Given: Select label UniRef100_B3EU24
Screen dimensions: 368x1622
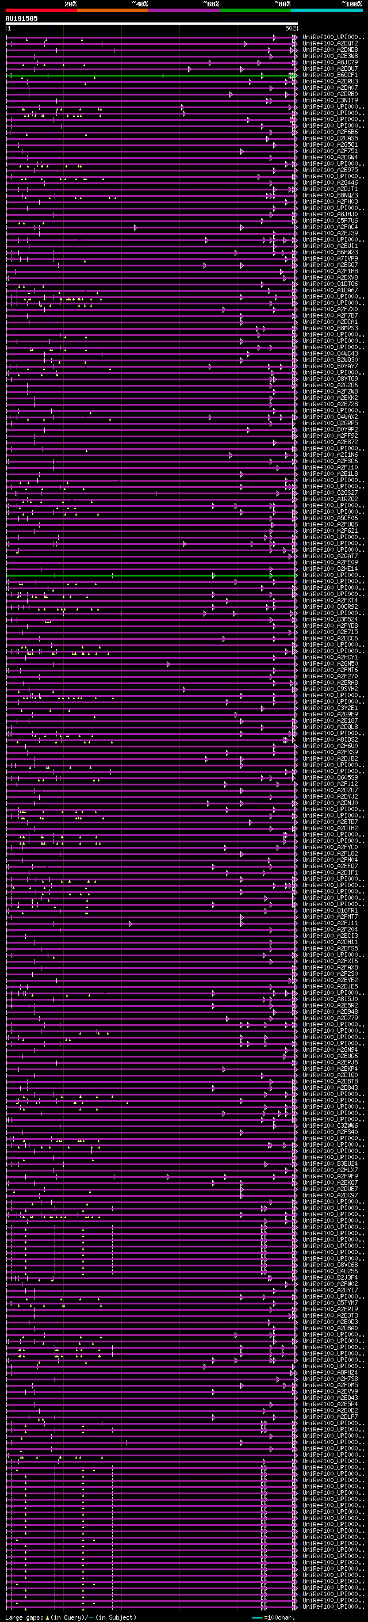Looking at the screenshot, I should pyautogui.click(x=330, y=1163).
